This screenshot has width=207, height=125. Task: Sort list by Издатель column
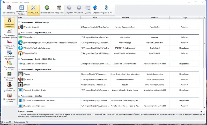click(154, 17)
